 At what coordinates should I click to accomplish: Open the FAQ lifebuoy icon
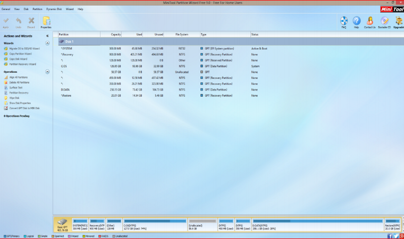coord(344,21)
